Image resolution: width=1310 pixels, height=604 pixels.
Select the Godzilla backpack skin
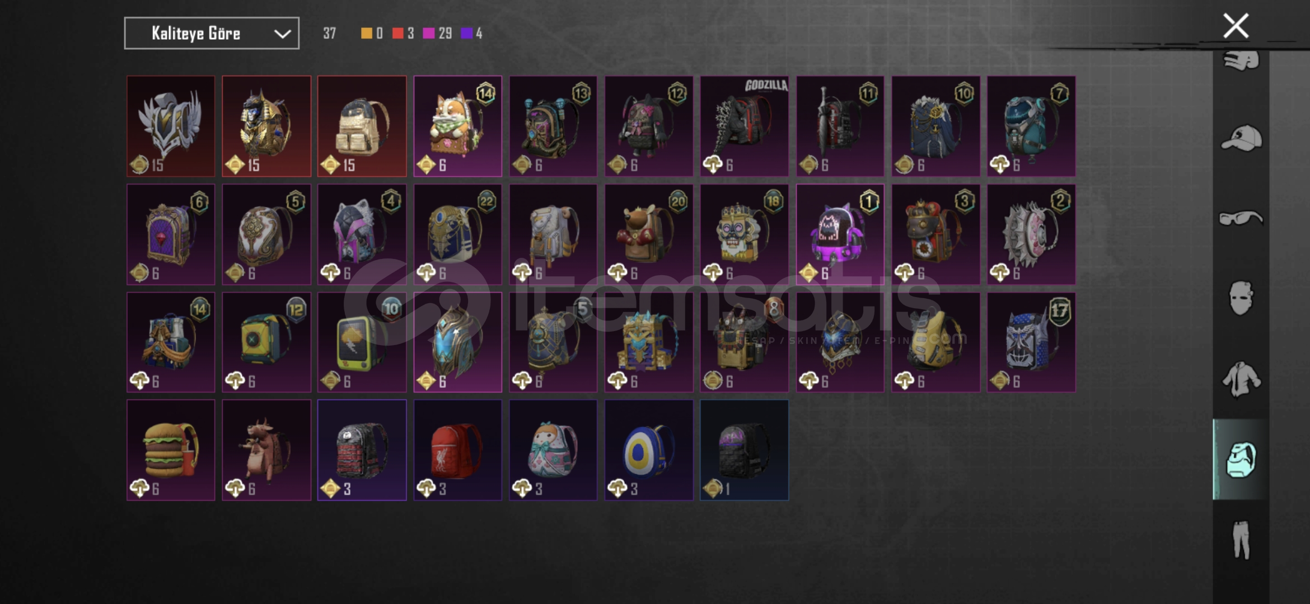pyautogui.click(x=744, y=126)
